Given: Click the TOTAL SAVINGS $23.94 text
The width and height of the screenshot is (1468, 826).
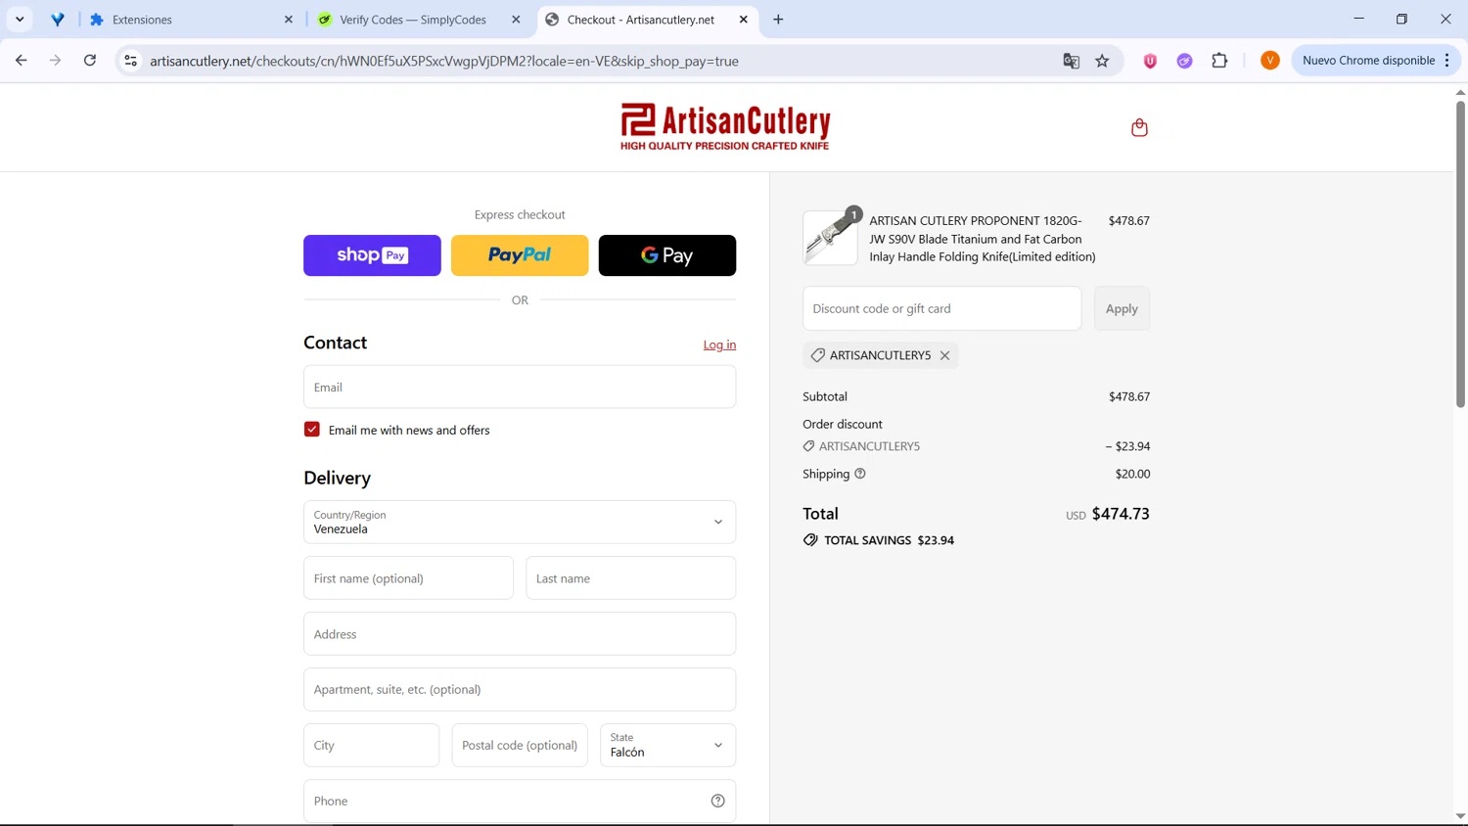Looking at the screenshot, I should 889,540.
